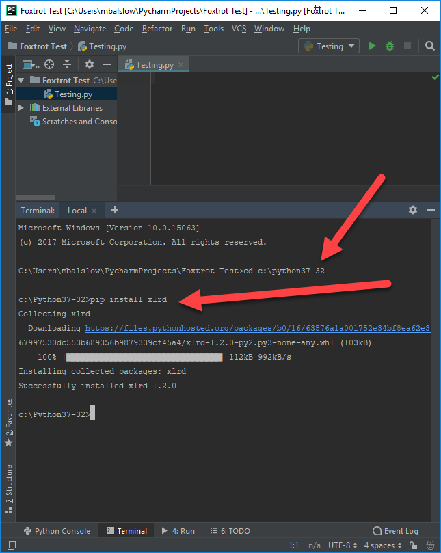Open the Testing run configuration dropdown
The image size is (441, 553).
329,46
